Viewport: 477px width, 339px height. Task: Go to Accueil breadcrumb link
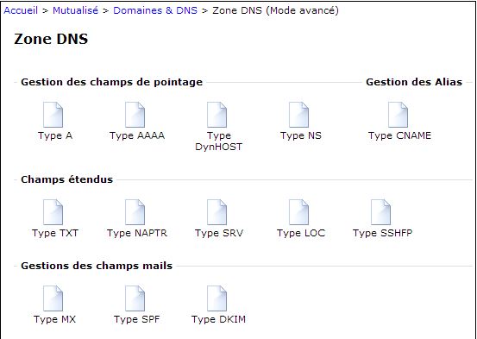[x=21, y=10]
